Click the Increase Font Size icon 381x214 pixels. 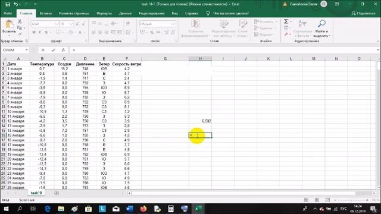pos(77,24)
